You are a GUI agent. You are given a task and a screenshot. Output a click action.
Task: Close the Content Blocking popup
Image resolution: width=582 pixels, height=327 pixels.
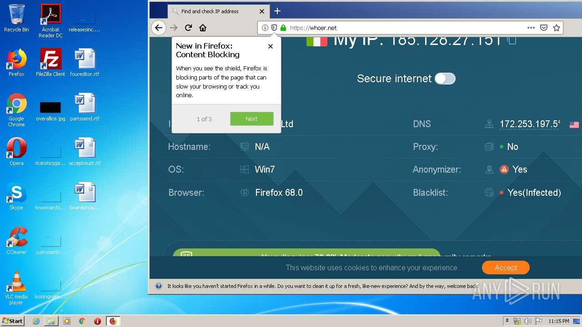pyautogui.click(x=271, y=46)
